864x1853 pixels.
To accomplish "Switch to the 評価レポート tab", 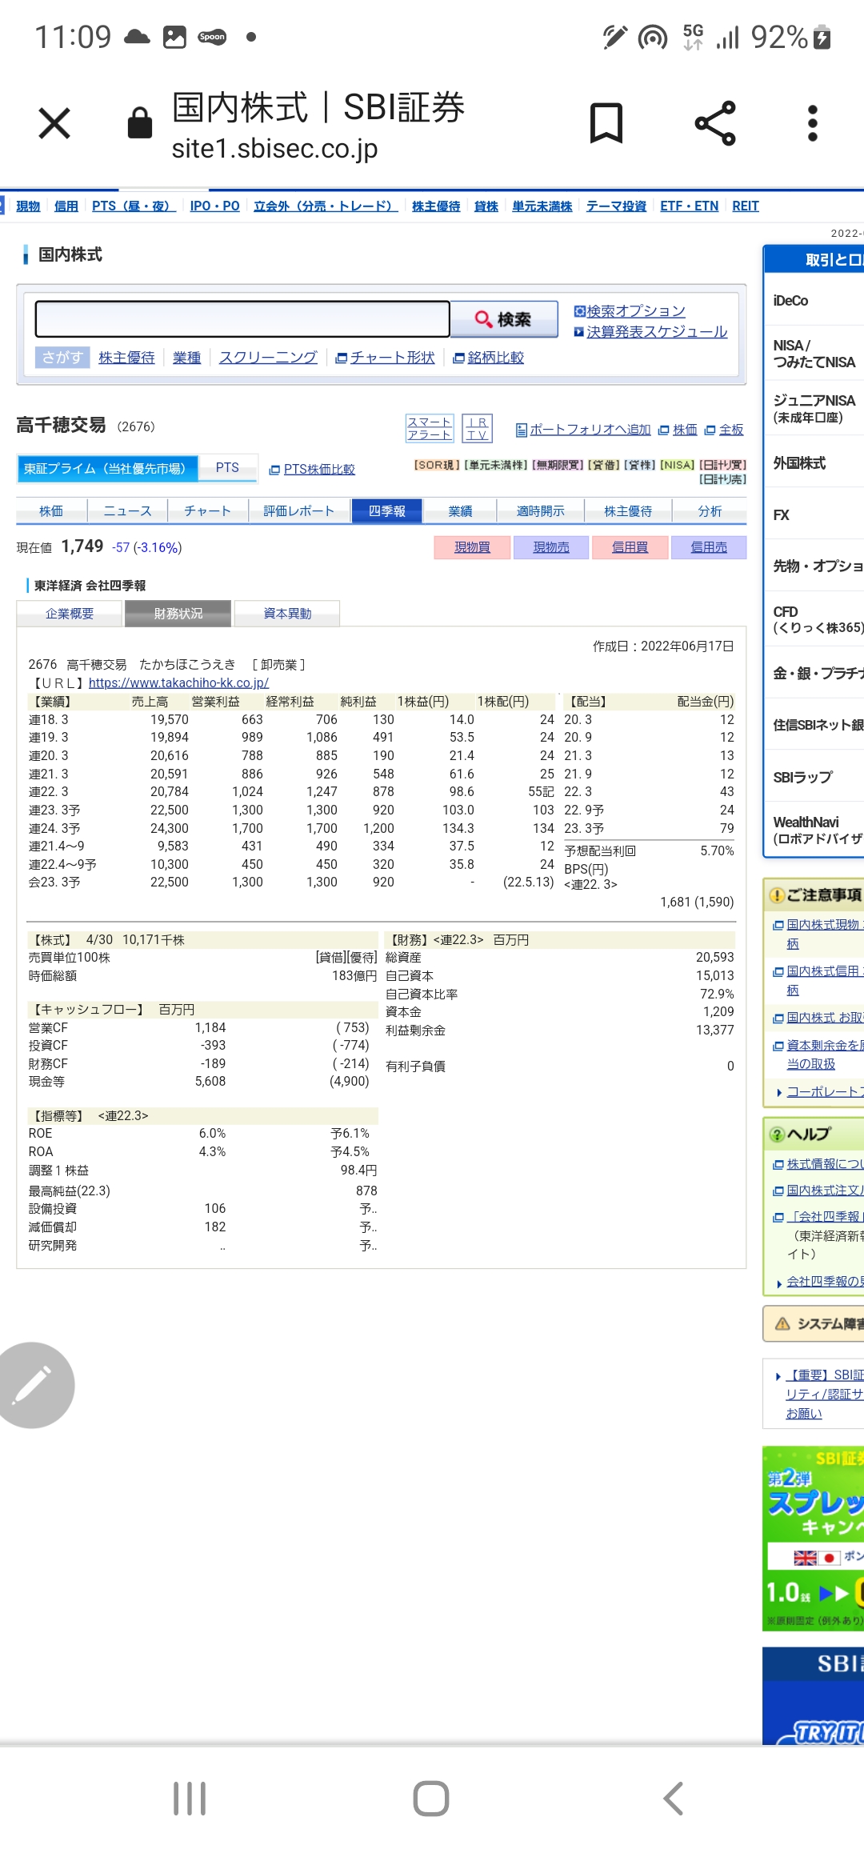I will 298,511.
